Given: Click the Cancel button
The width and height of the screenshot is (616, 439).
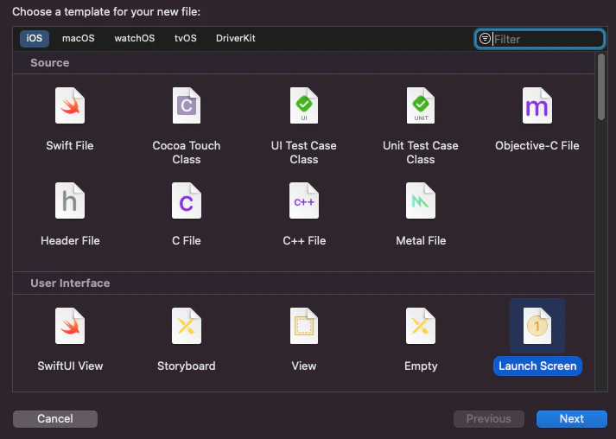Looking at the screenshot, I should point(55,419).
